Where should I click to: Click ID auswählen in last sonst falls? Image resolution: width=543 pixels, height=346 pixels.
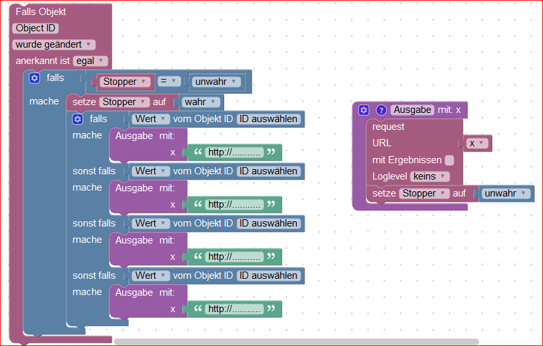click(x=269, y=275)
